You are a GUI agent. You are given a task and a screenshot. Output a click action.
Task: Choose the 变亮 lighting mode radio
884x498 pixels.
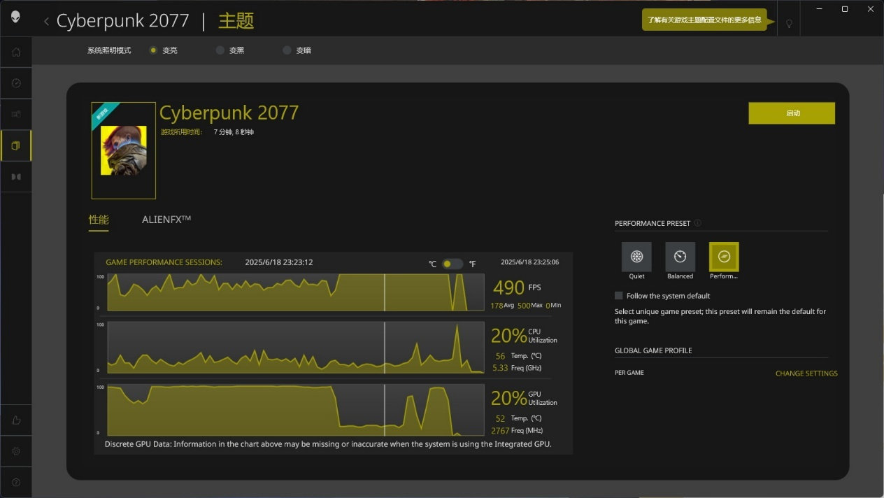(x=153, y=50)
